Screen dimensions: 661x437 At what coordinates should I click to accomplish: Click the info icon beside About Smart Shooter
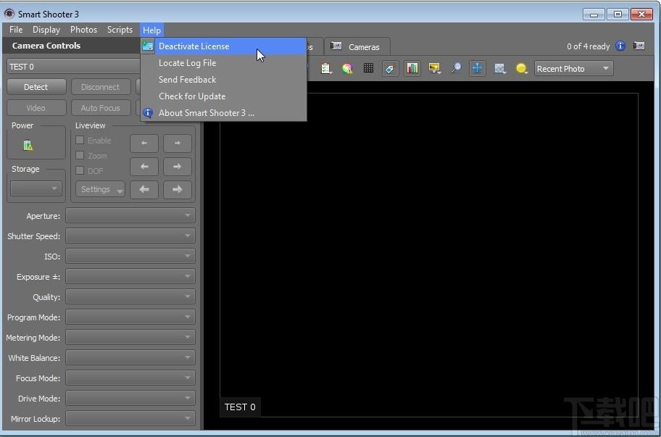(x=148, y=113)
